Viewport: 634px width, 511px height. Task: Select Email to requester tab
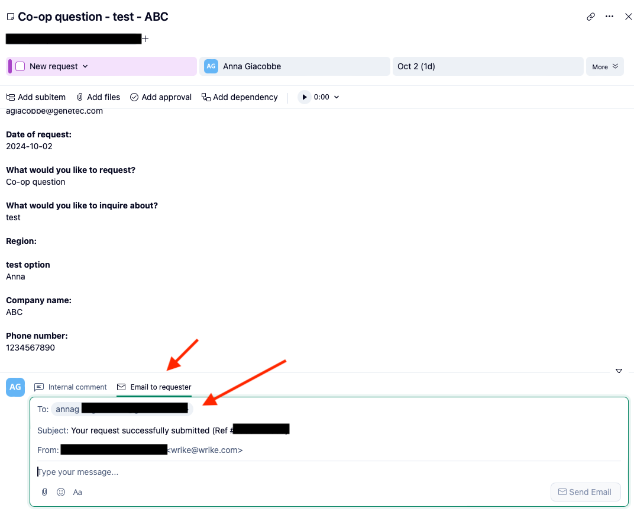click(x=154, y=387)
